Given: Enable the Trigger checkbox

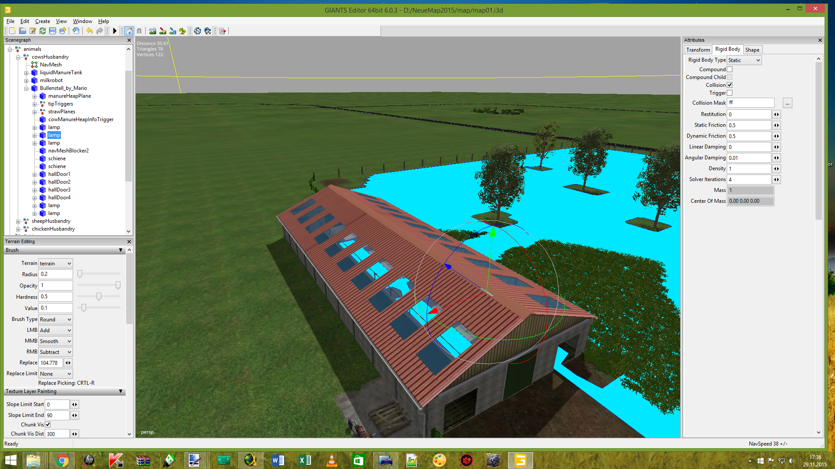Looking at the screenshot, I should point(730,93).
